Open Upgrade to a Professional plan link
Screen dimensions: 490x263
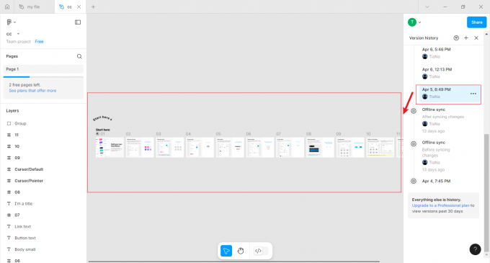(440, 205)
